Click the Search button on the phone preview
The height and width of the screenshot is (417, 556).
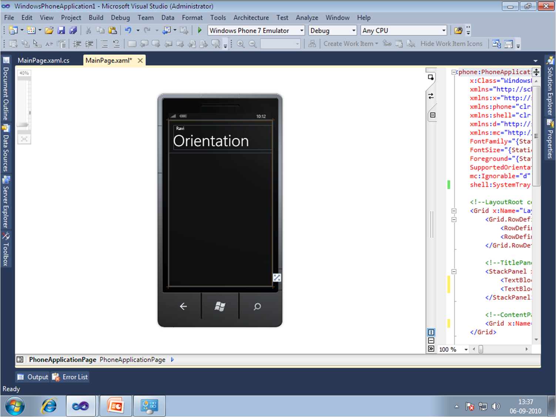(257, 306)
